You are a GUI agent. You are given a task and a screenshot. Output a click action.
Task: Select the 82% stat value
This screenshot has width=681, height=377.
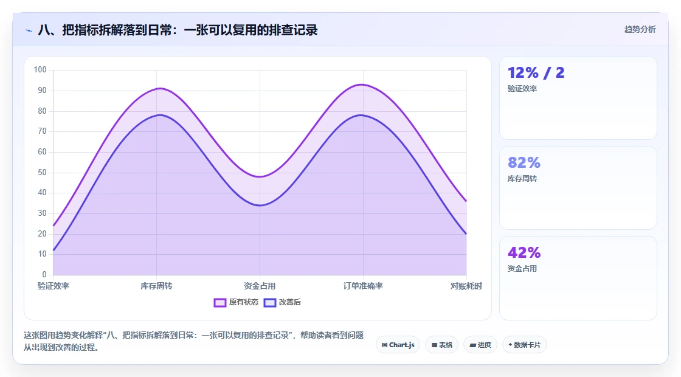click(524, 162)
